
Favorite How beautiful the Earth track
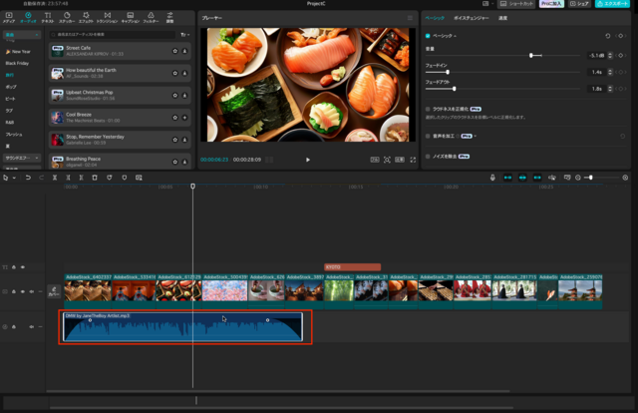tap(175, 73)
